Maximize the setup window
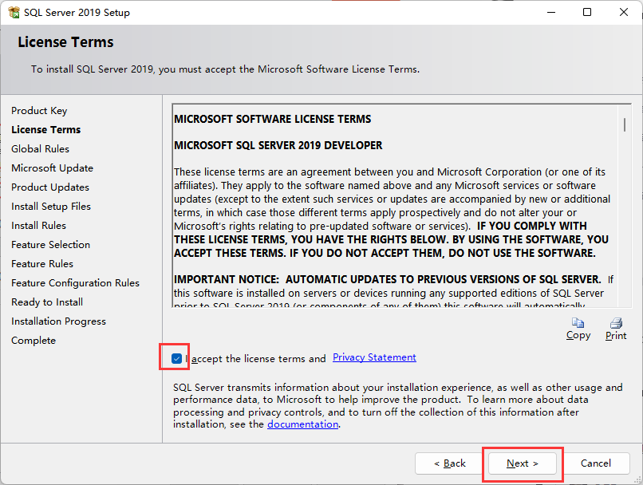The image size is (643, 485). tap(587, 12)
